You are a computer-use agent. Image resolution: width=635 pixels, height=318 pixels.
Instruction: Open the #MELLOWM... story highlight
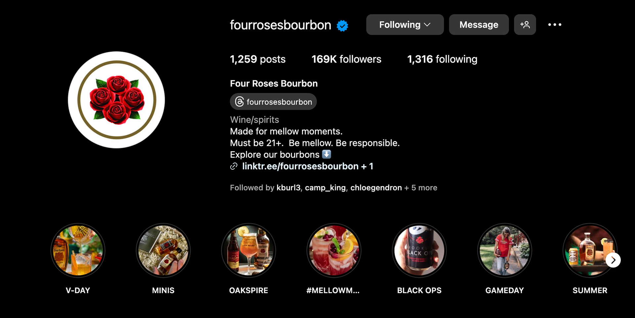[334, 250]
